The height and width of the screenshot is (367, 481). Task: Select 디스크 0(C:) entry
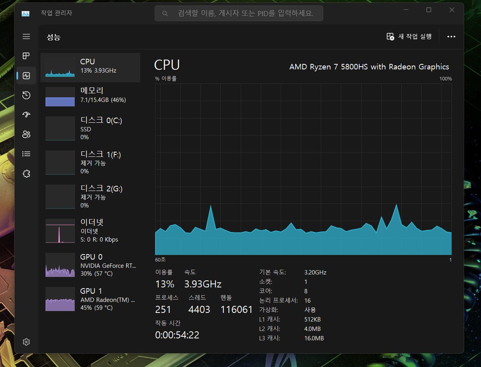click(90, 128)
